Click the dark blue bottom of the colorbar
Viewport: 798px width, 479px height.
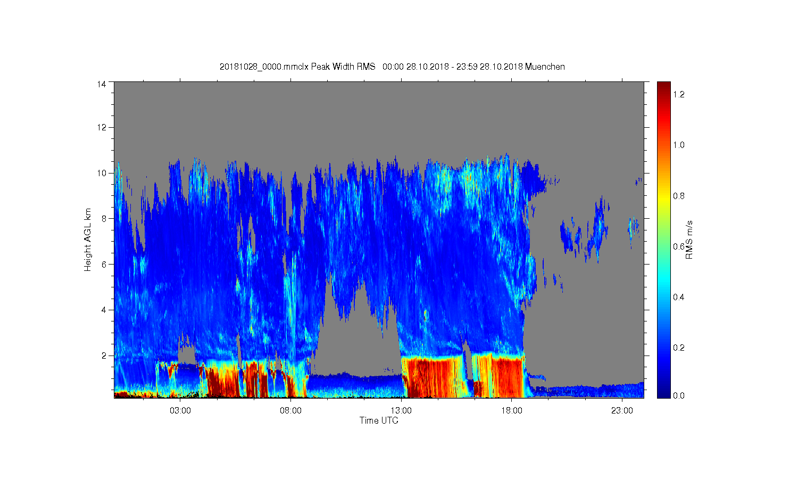point(663,393)
